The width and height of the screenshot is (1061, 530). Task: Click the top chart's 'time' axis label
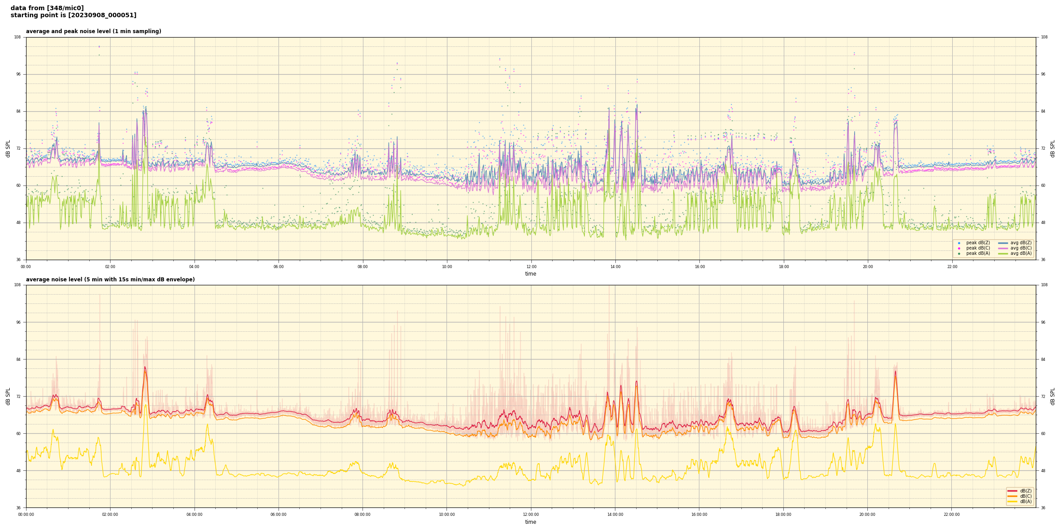tap(530, 274)
